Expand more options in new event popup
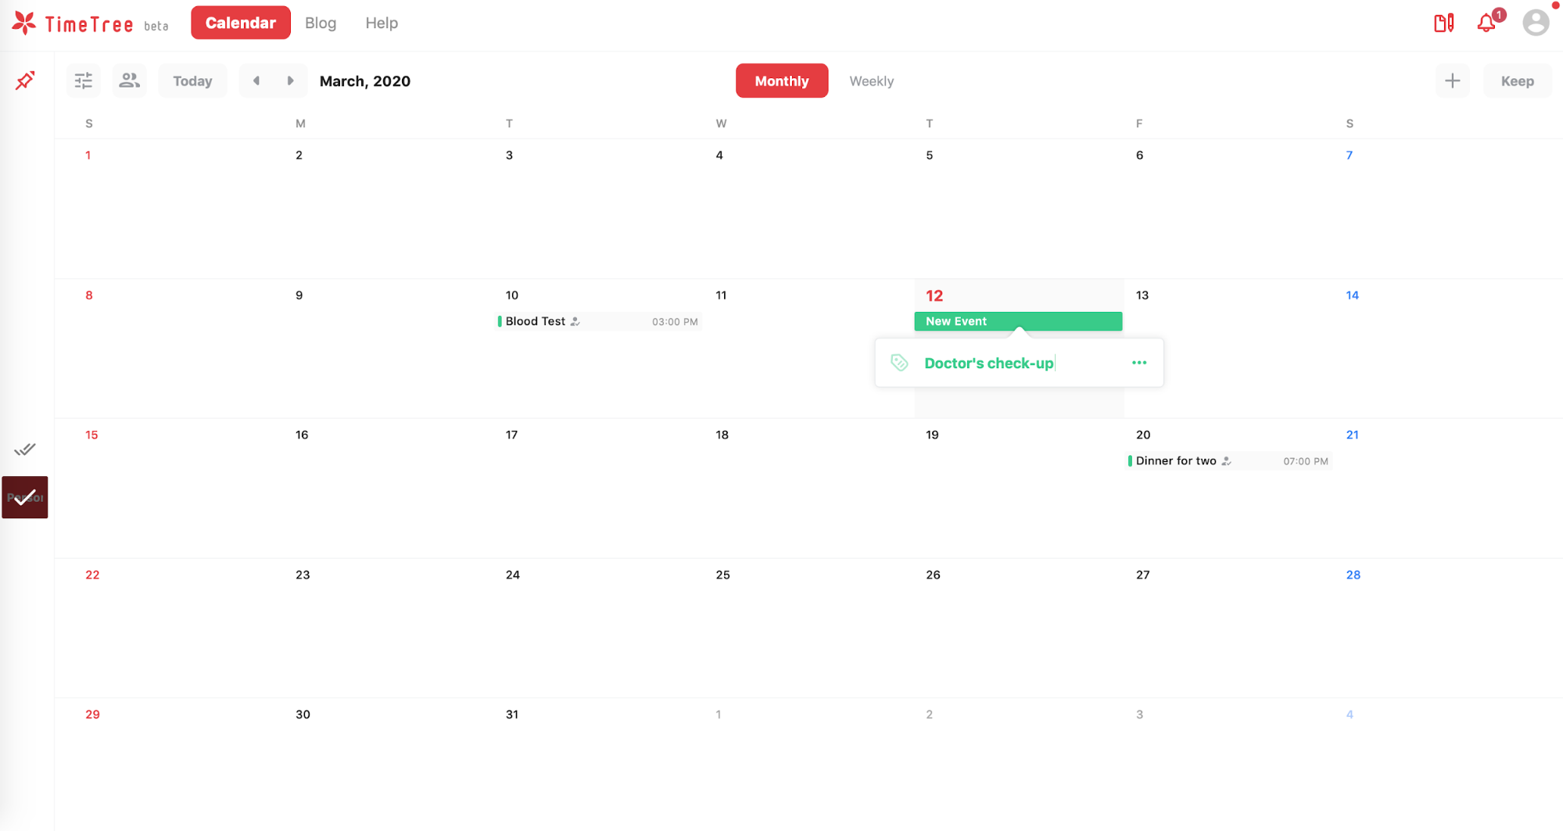 [1138, 363]
